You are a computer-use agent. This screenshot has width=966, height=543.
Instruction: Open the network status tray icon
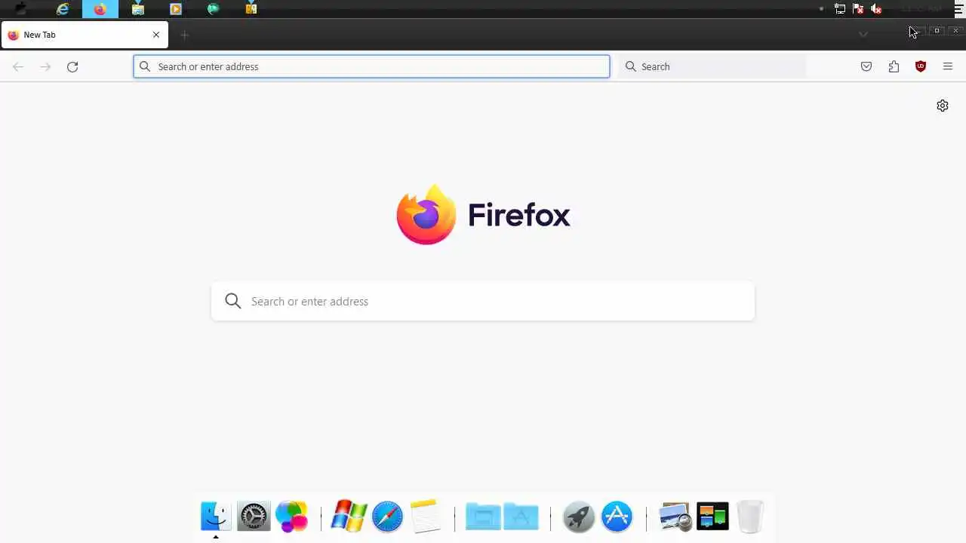click(x=840, y=9)
